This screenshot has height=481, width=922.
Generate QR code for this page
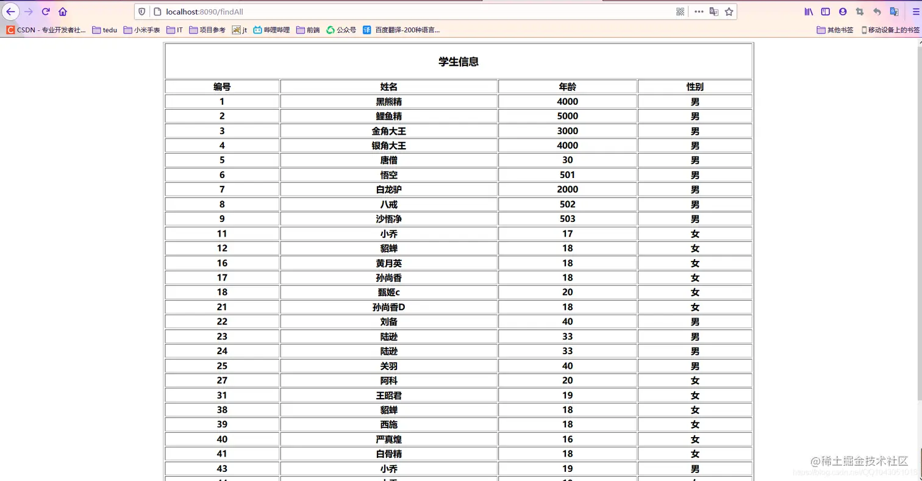[x=681, y=12]
